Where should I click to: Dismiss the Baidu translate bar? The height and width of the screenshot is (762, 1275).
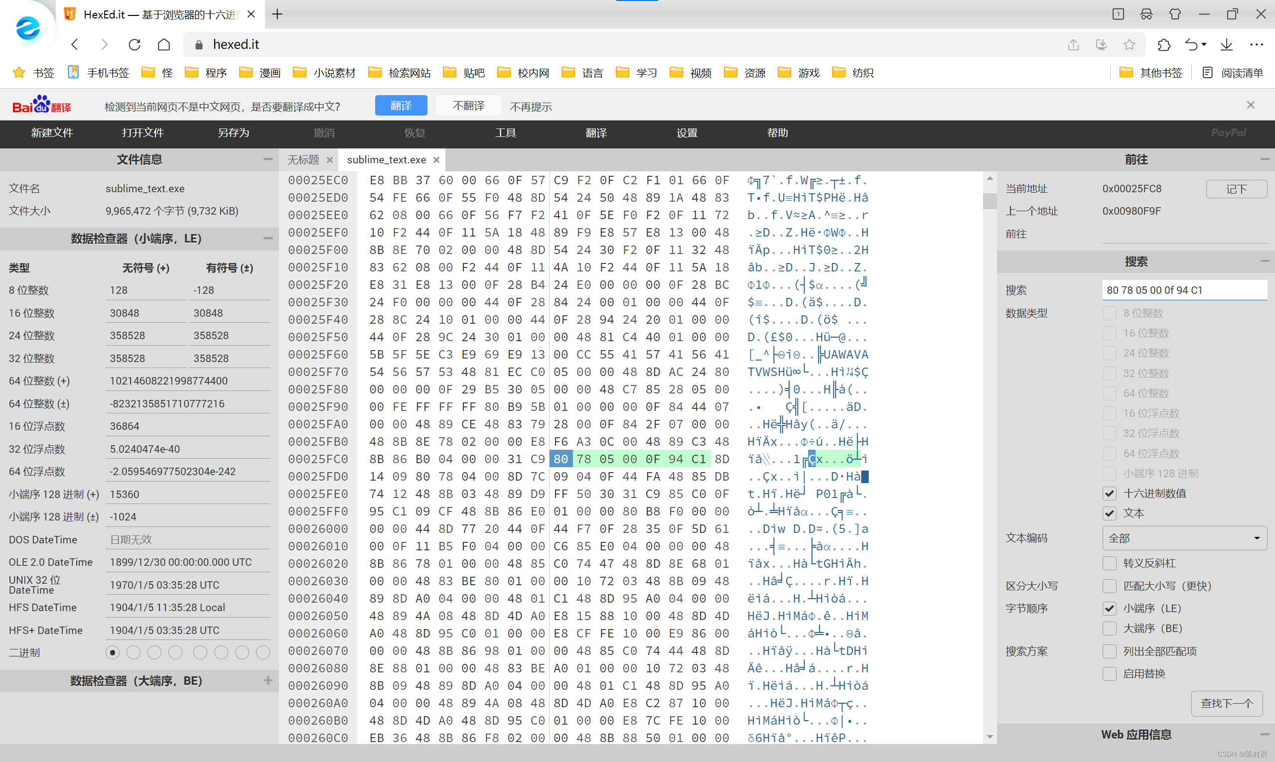coord(1251,105)
